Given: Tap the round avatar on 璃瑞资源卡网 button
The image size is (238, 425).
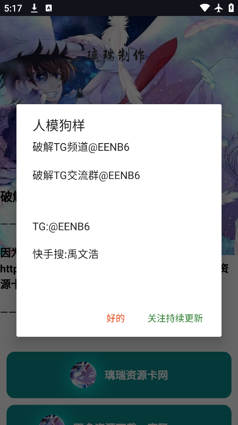Looking at the screenshot, I should 83,375.
